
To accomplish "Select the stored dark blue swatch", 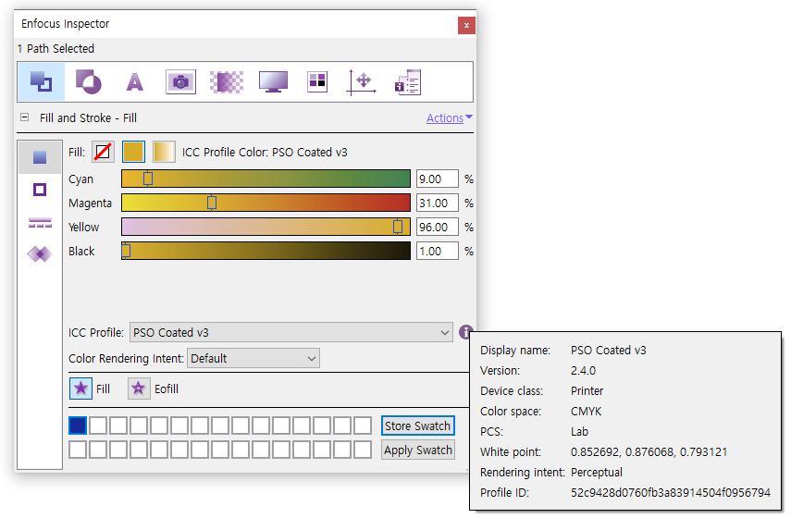I will tap(78, 425).
